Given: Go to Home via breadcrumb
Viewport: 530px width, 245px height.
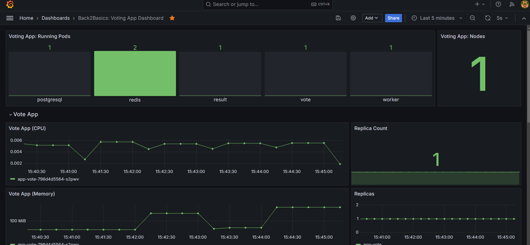Looking at the screenshot, I should point(26,18).
